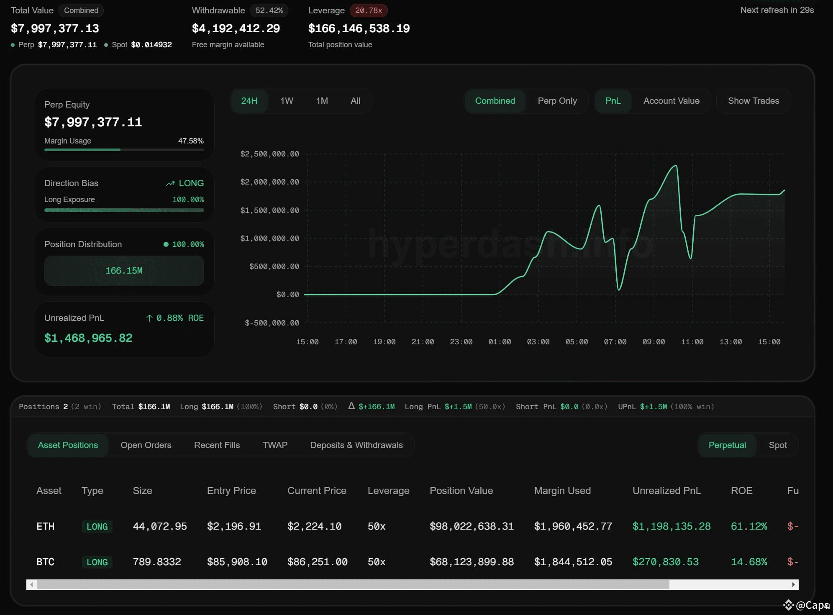
Task: Click the Long Exposure progress bar
Action: coord(124,210)
